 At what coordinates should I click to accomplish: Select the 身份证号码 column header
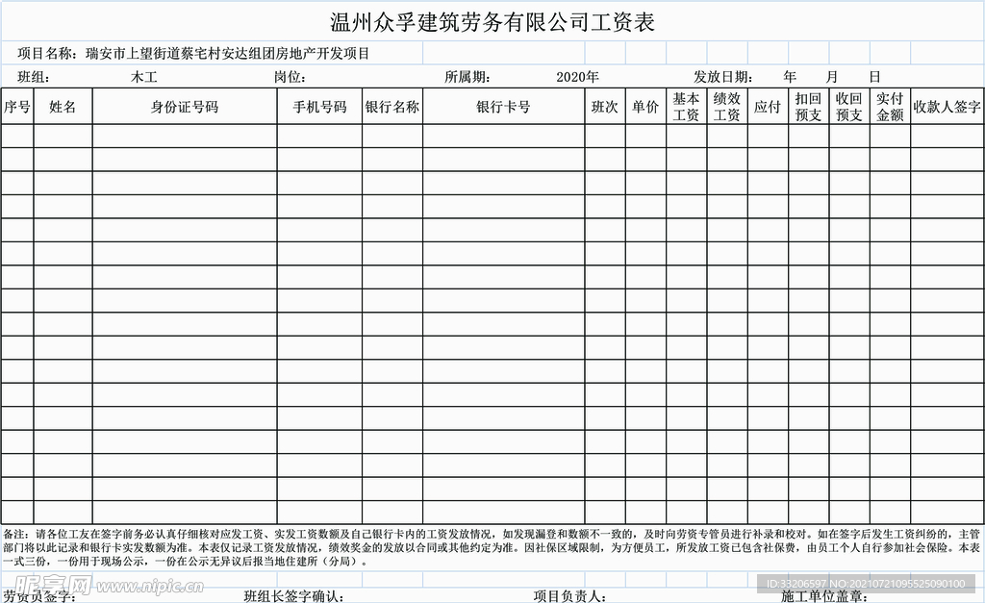pyautogui.click(x=185, y=106)
